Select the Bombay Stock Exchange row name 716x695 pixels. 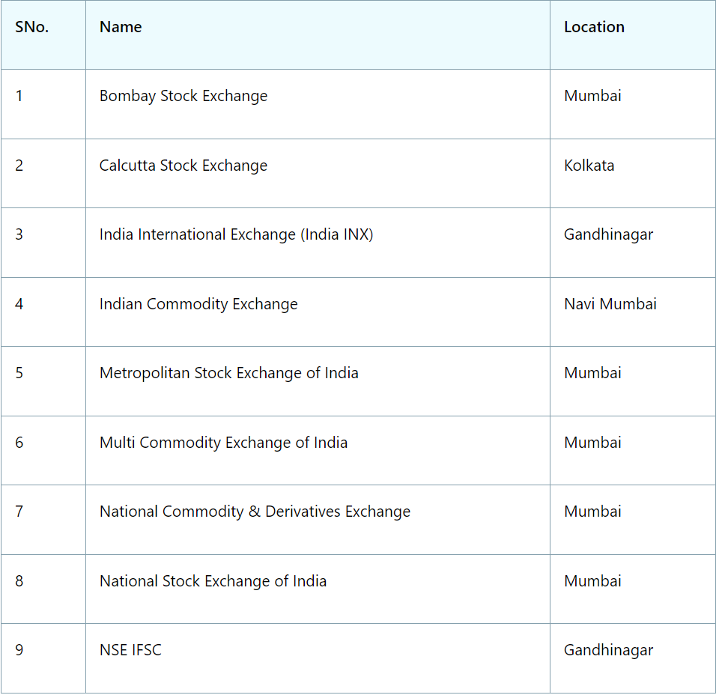point(183,96)
